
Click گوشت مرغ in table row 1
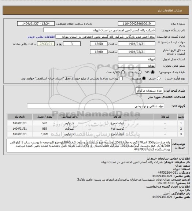click(x=117, y=123)
